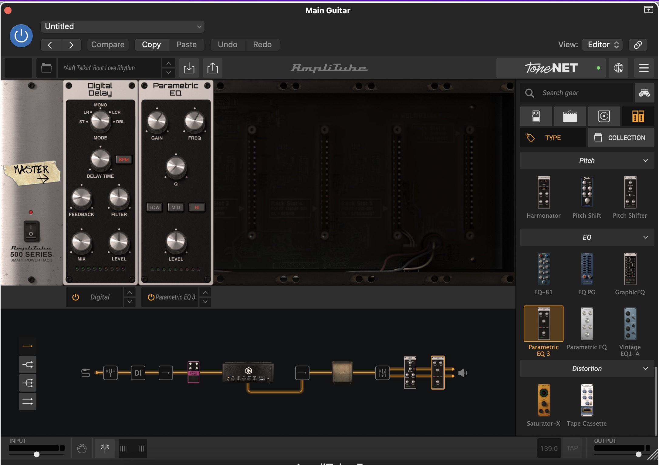Screen dimensions: 659x465
Task: Toggle the LOW band button
Action: click(154, 207)
